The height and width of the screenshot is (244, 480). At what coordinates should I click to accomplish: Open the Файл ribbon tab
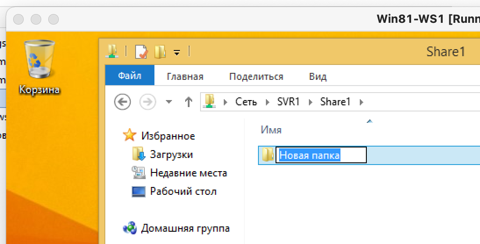[130, 75]
